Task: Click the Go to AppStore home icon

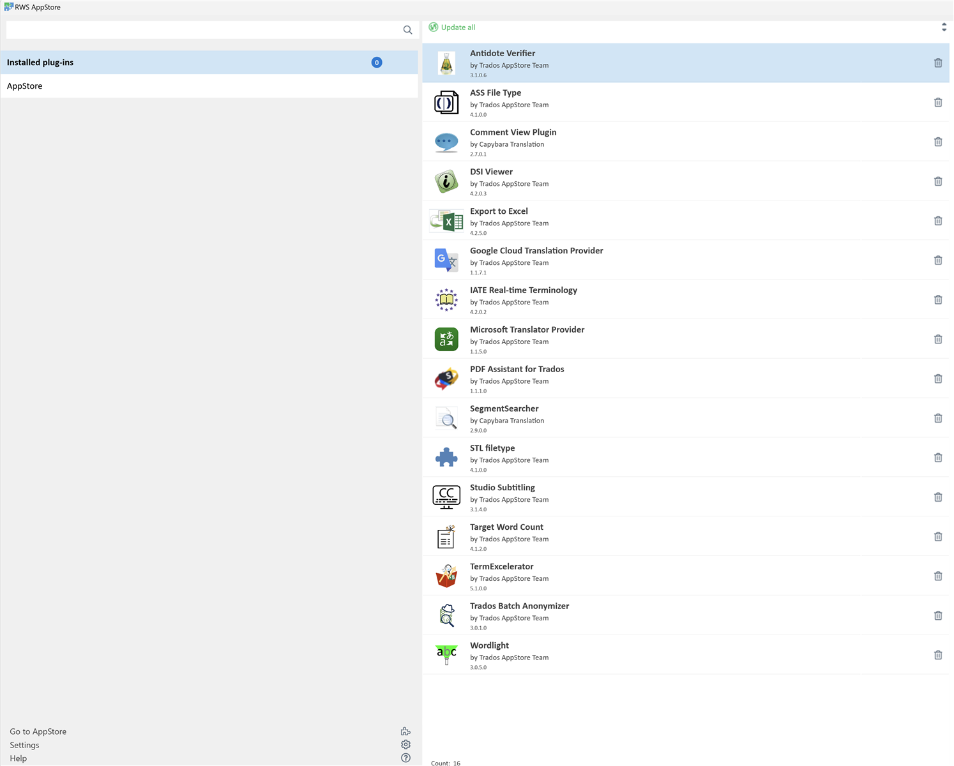Action: tap(405, 731)
